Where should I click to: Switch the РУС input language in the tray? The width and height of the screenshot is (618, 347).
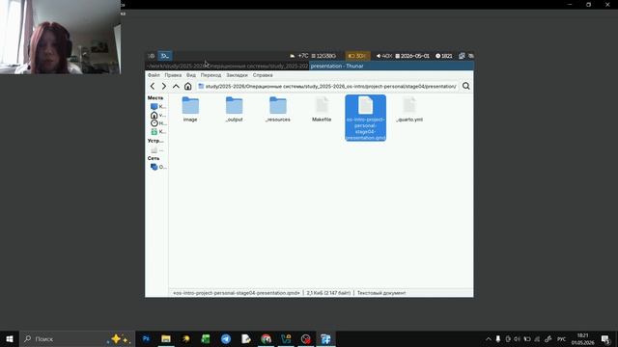562,338
